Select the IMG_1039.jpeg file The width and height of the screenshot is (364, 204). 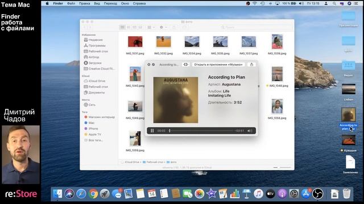click(x=277, y=45)
